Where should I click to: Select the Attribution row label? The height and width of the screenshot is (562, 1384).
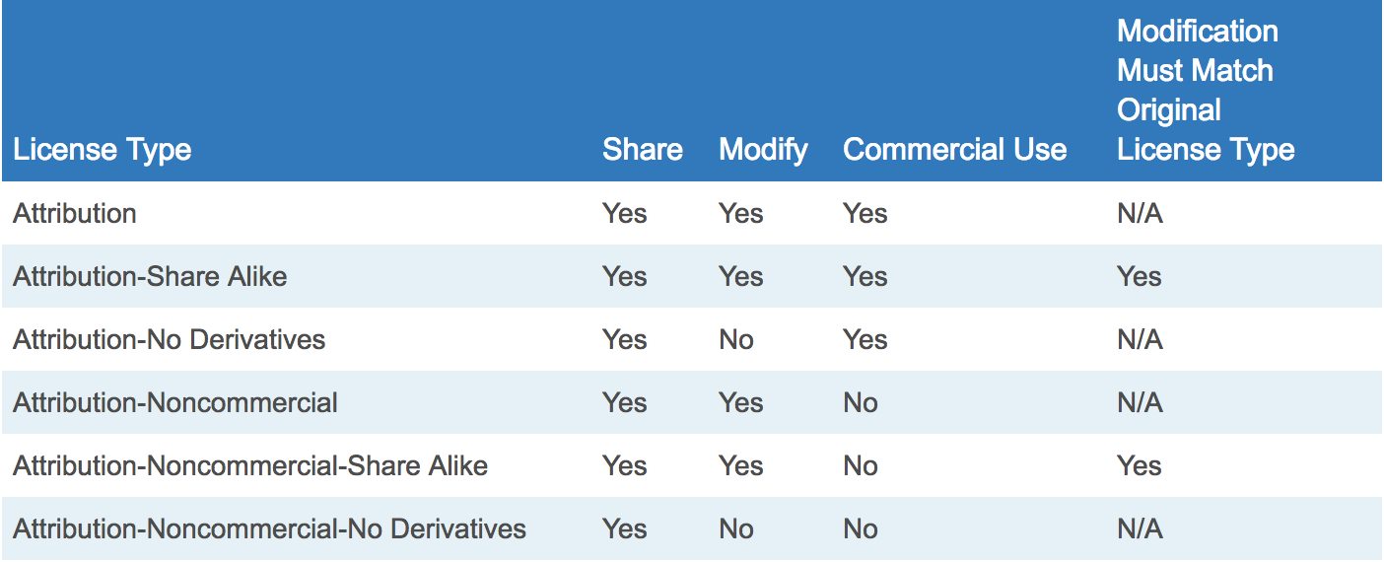[x=75, y=213]
